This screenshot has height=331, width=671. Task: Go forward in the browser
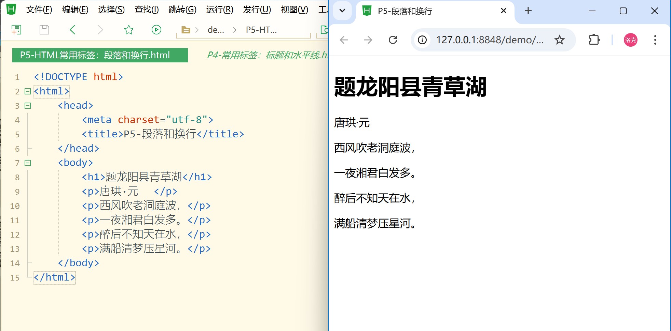(x=368, y=40)
